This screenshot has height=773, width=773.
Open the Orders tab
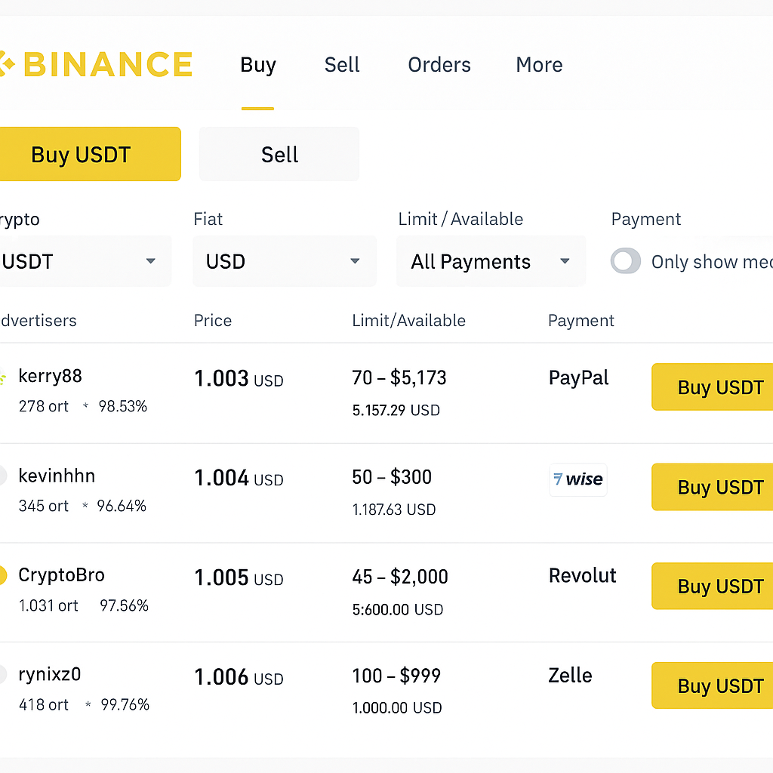(x=439, y=65)
